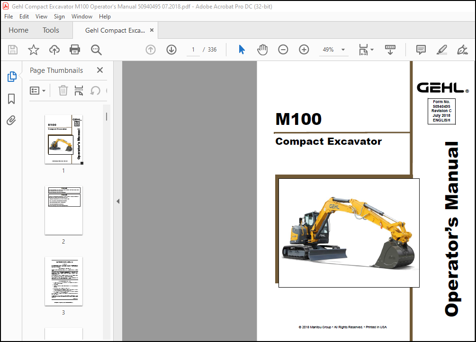Open the View menu
This screenshot has height=342, width=476.
[x=41, y=17]
